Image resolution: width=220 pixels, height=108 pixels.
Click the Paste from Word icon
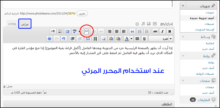(x=111, y=38)
